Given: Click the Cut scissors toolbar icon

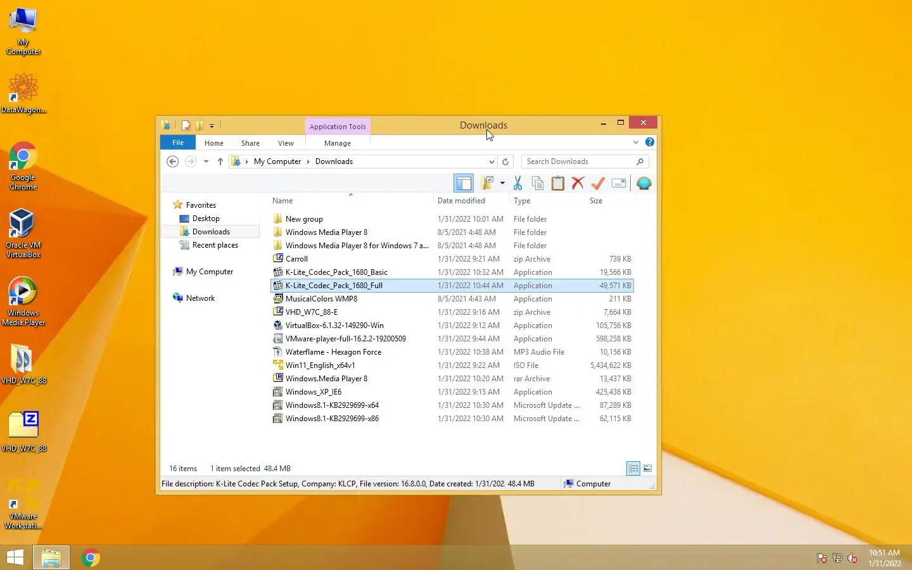Looking at the screenshot, I should point(517,184).
